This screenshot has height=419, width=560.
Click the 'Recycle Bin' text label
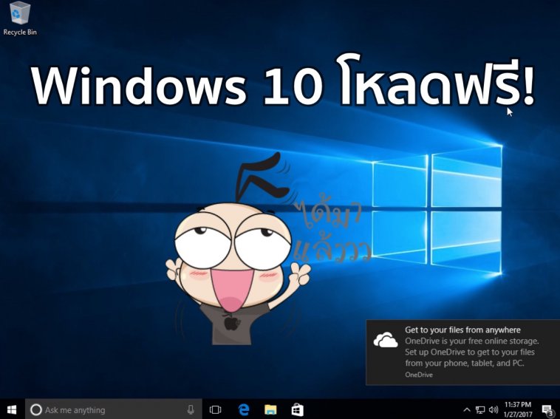(x=20, y=33)
